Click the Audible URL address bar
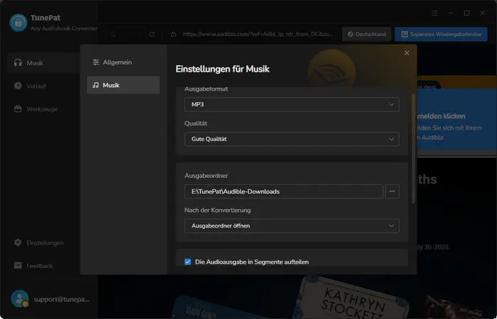497x319 pixels. (257, 34)
